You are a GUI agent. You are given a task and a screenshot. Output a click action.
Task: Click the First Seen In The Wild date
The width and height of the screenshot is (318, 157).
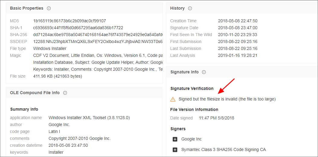pos(238,35)
